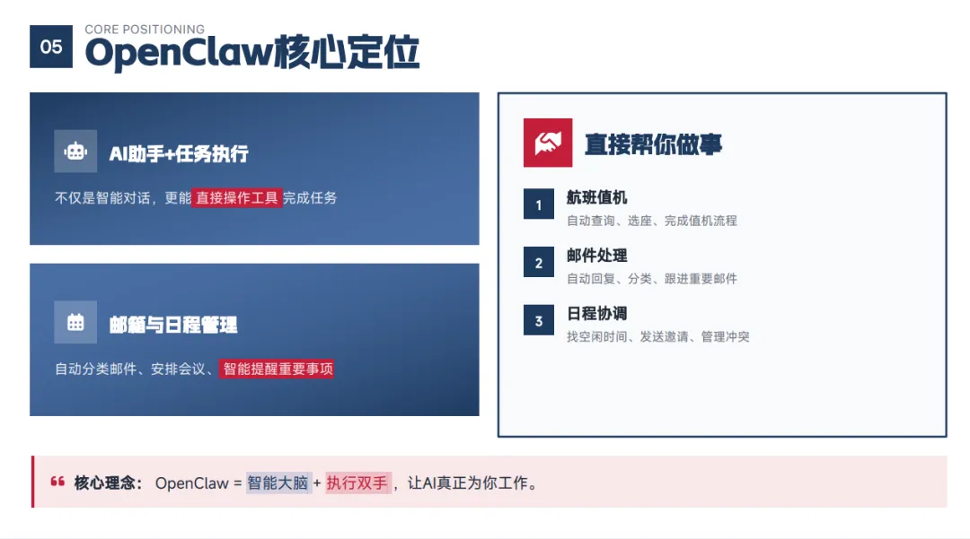The image size is (970, 539).
Task: Select the 直接帮你做事 heading
Action: [653, 144]
